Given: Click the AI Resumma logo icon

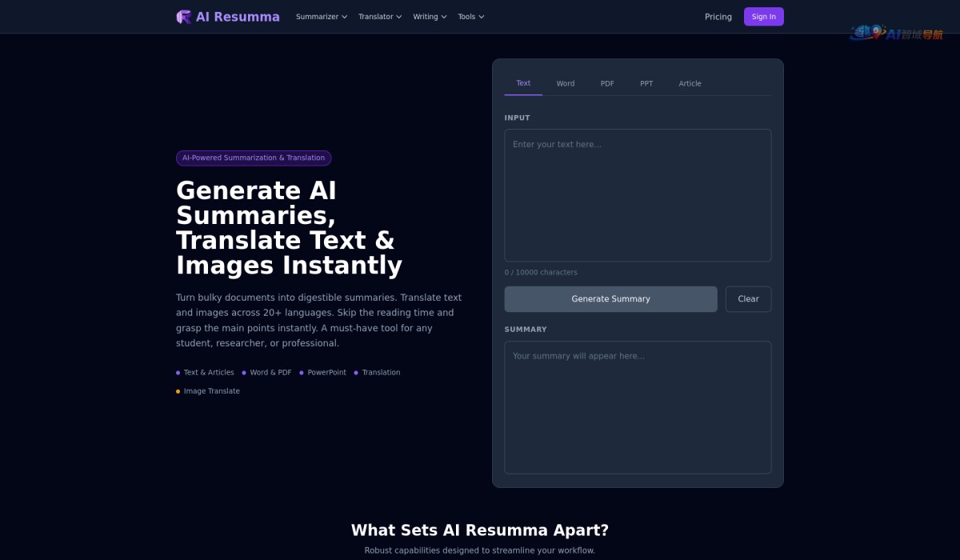Looking at the screenshot, I should point(184,17).
